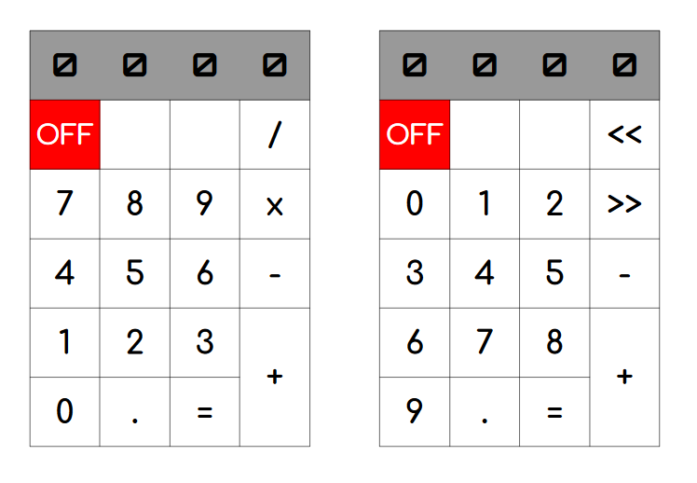The width and height of the screenshot is (697, 483).
Task: Click the 0 key on right calculator
Action: click(x=415, y=204)
